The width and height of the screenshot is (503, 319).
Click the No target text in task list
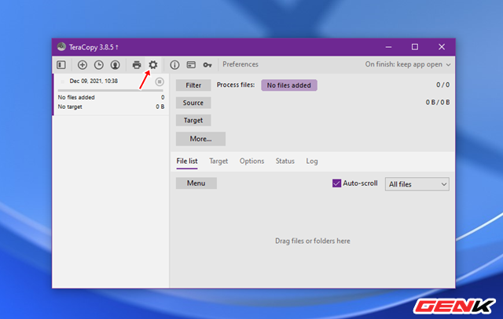tap(70, 107)
